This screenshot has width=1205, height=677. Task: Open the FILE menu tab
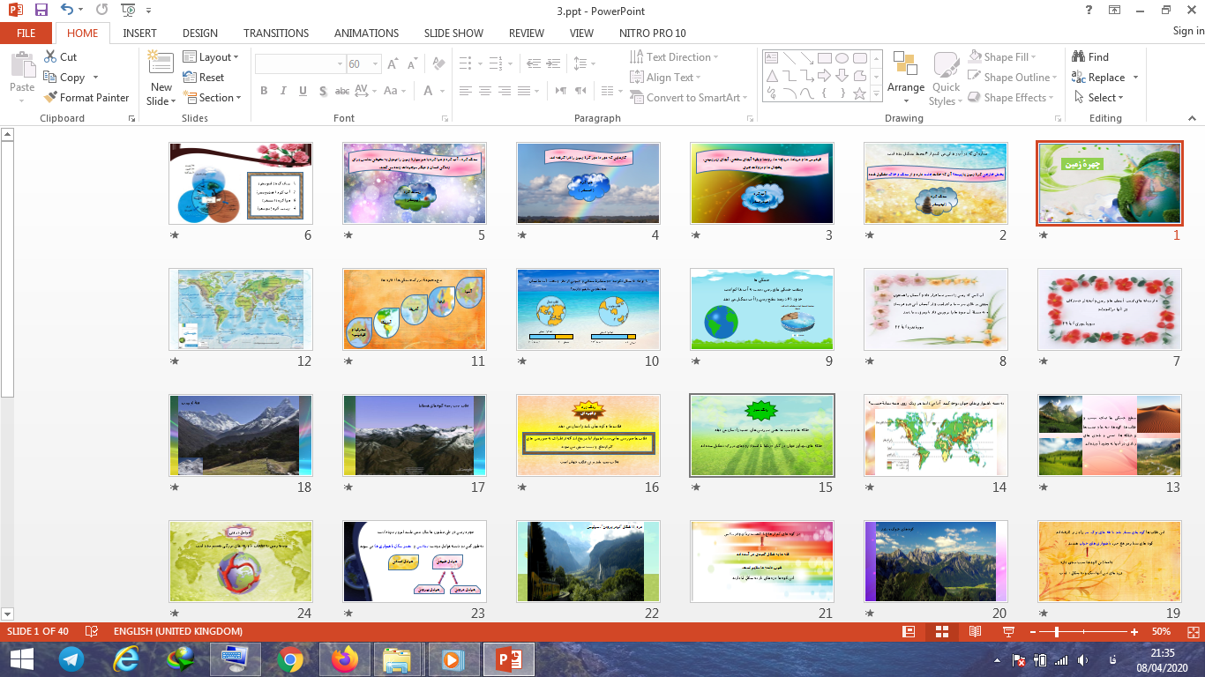click(26, 33)
